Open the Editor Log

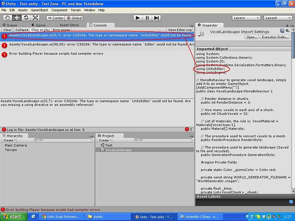pos(180,30)
